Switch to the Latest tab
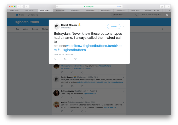This screenshot has height=125, width=178. pos(25,29)
